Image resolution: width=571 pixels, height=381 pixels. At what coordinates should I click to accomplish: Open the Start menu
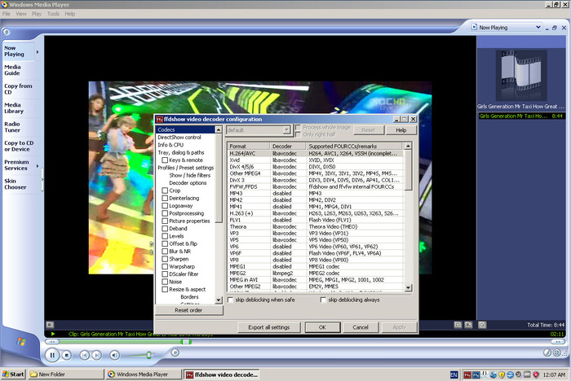14,374
